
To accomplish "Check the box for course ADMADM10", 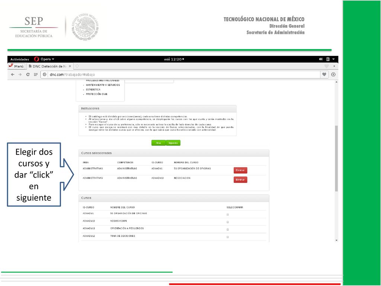I will point(228,222).
